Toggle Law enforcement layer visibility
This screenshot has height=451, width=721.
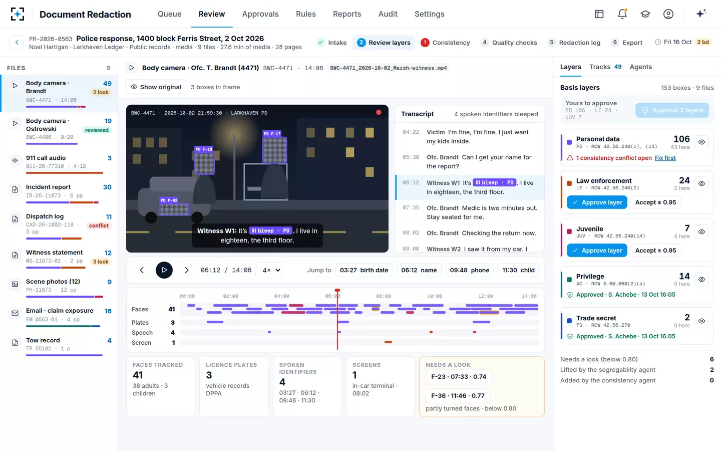pyautogui.click(x=702, y=184)
